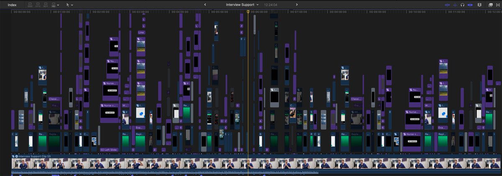Click the audio waveform under the interview filmstrip

[x=165, y=171]
